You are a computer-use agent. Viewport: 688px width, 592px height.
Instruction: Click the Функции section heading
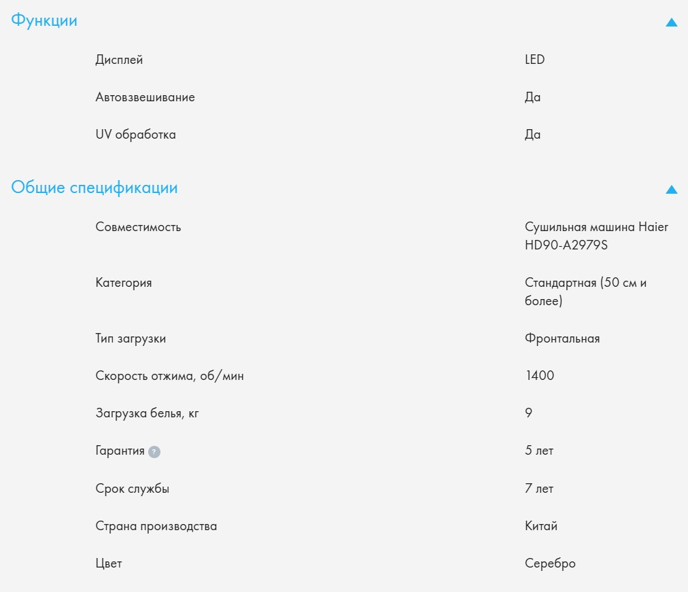click(44, 21)
